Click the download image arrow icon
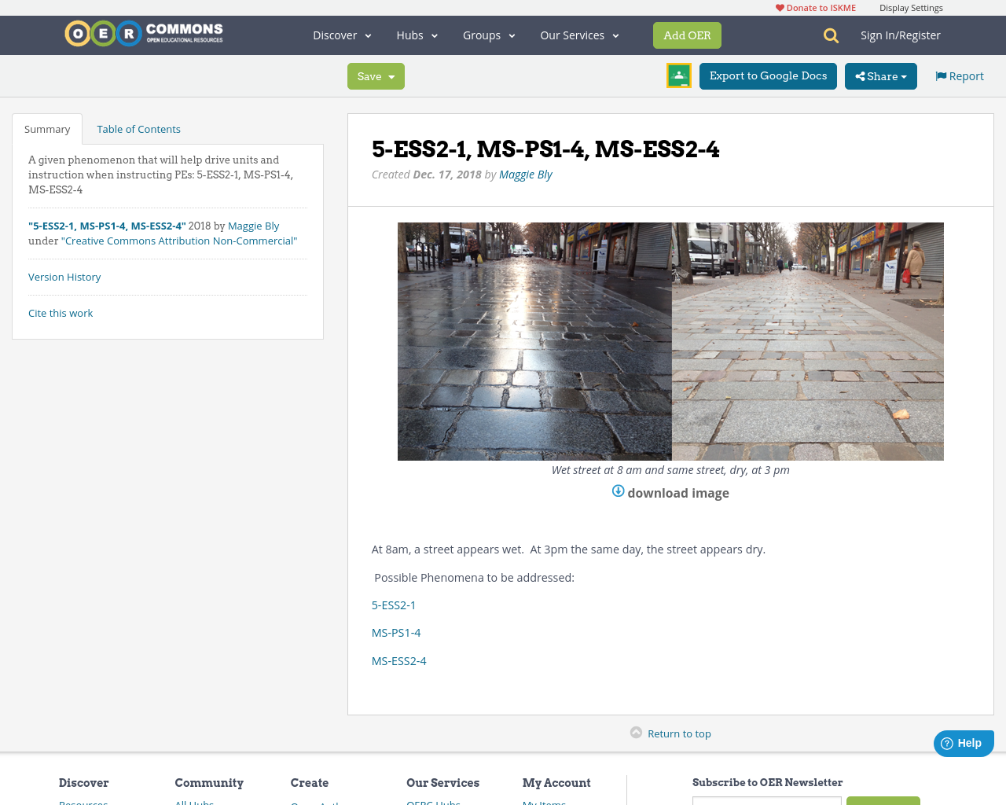This screenshot has height=805, width=1006. pos(619,491)
